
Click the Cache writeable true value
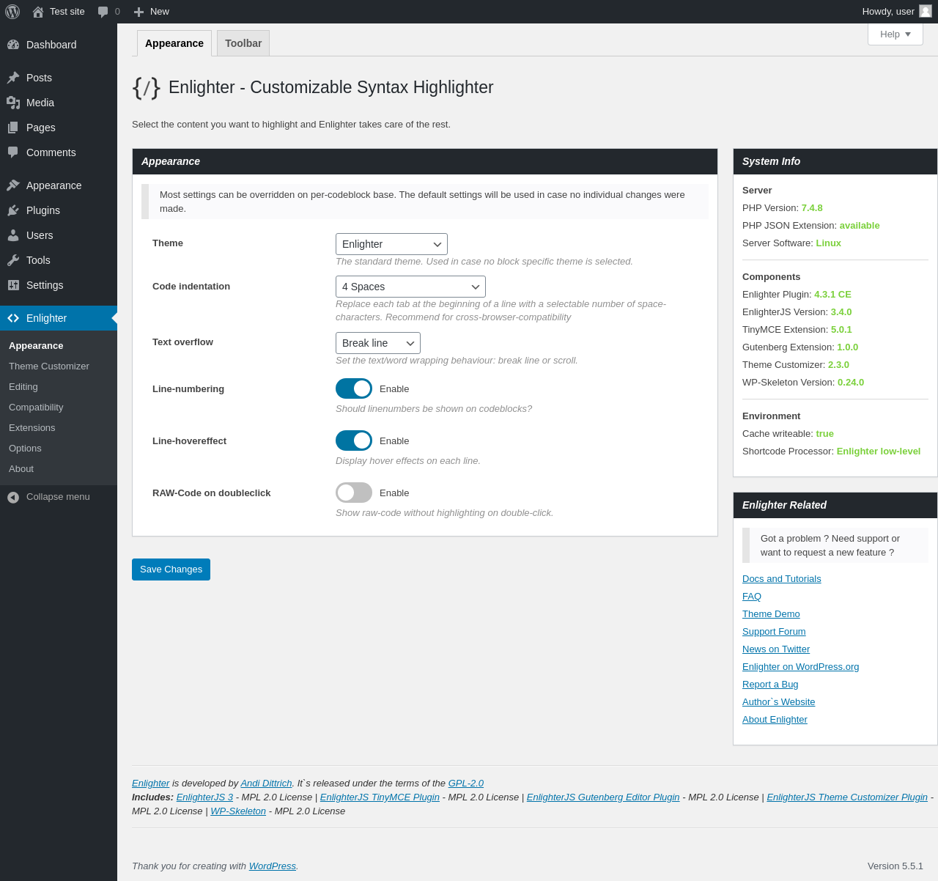(825, 434)
